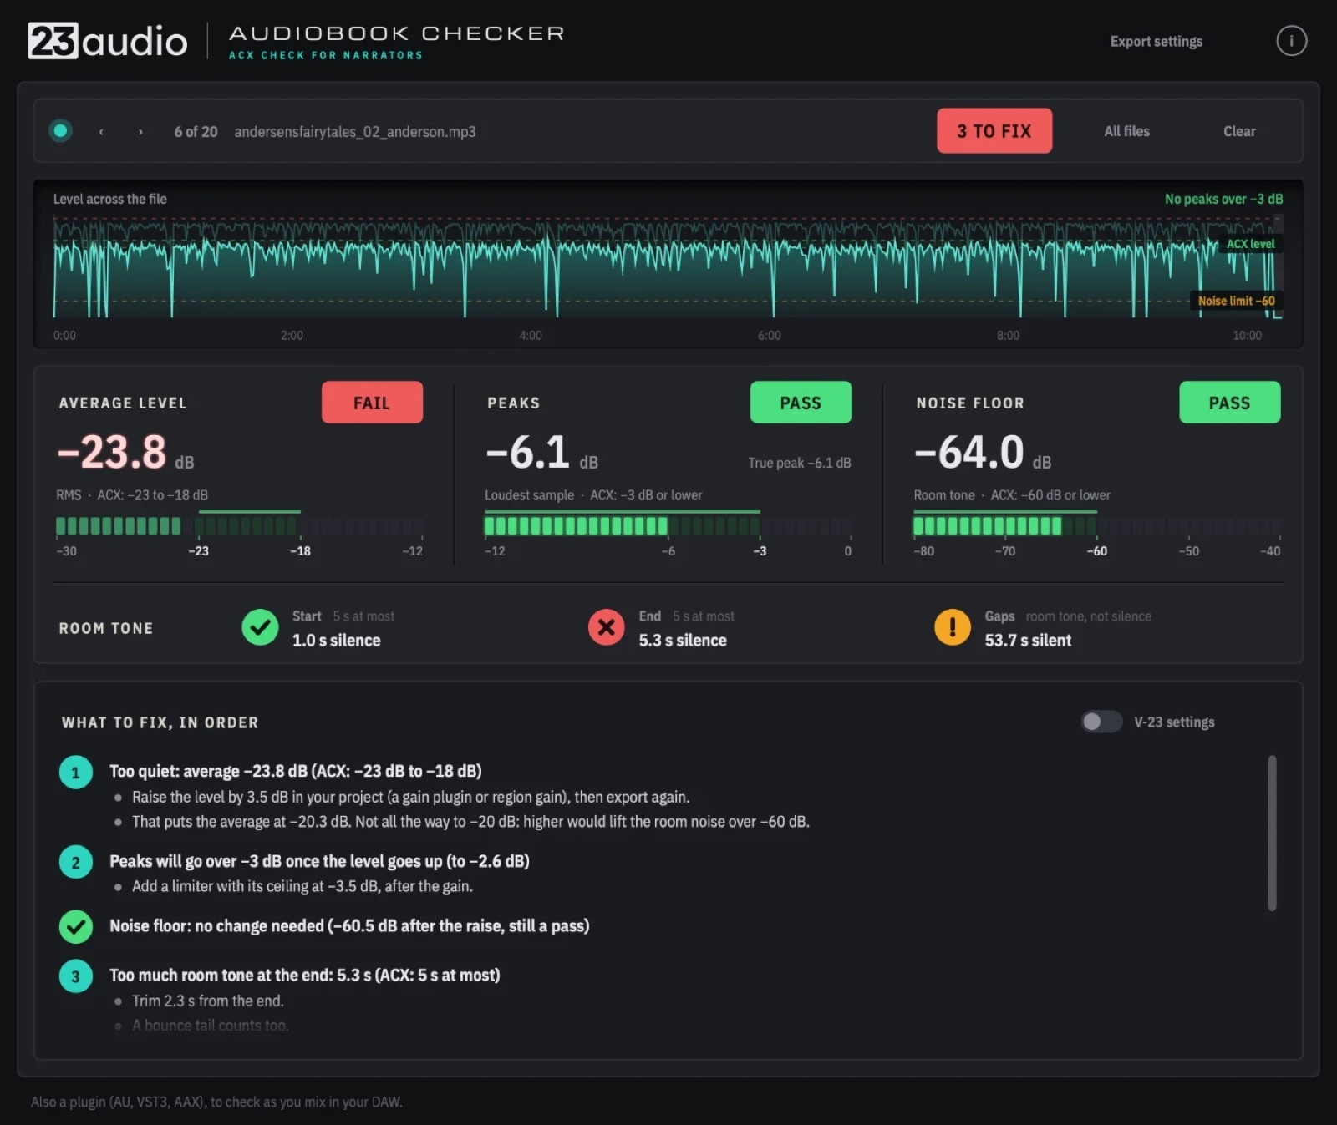The image size is (1337, 1125).
Task: Click the step 1 circle in the fix list
Action: click(76, 773)
